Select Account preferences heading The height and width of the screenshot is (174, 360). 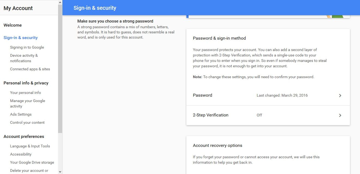click(x=24, y=137)
